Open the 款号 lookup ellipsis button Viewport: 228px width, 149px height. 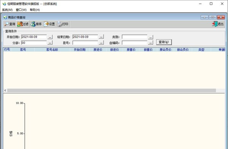click(101, 43)
